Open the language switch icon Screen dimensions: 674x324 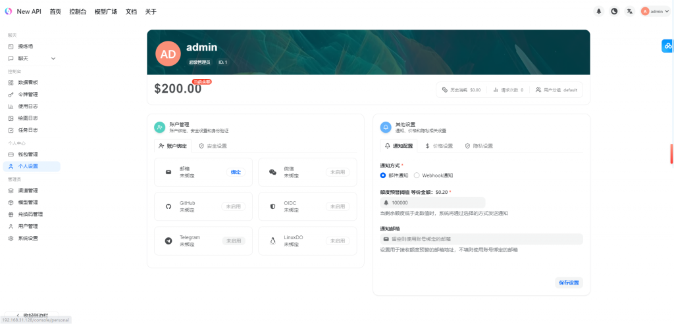(x=629, y=12)
